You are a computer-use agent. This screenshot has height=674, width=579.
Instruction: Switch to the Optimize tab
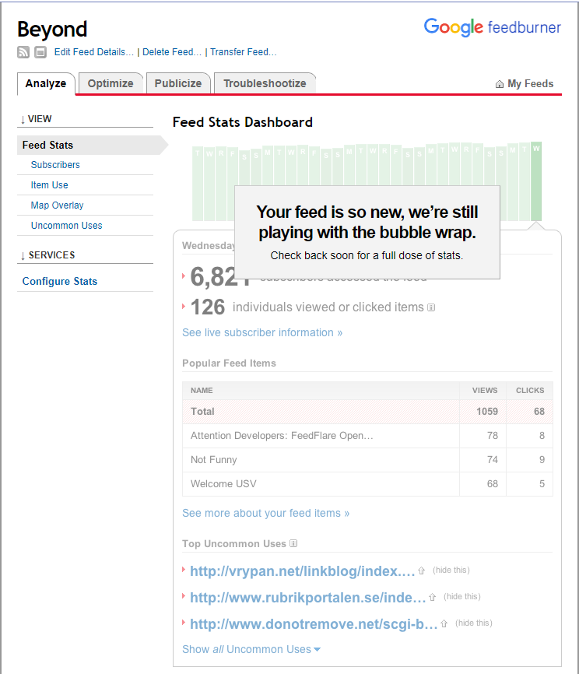coord(111,83)
